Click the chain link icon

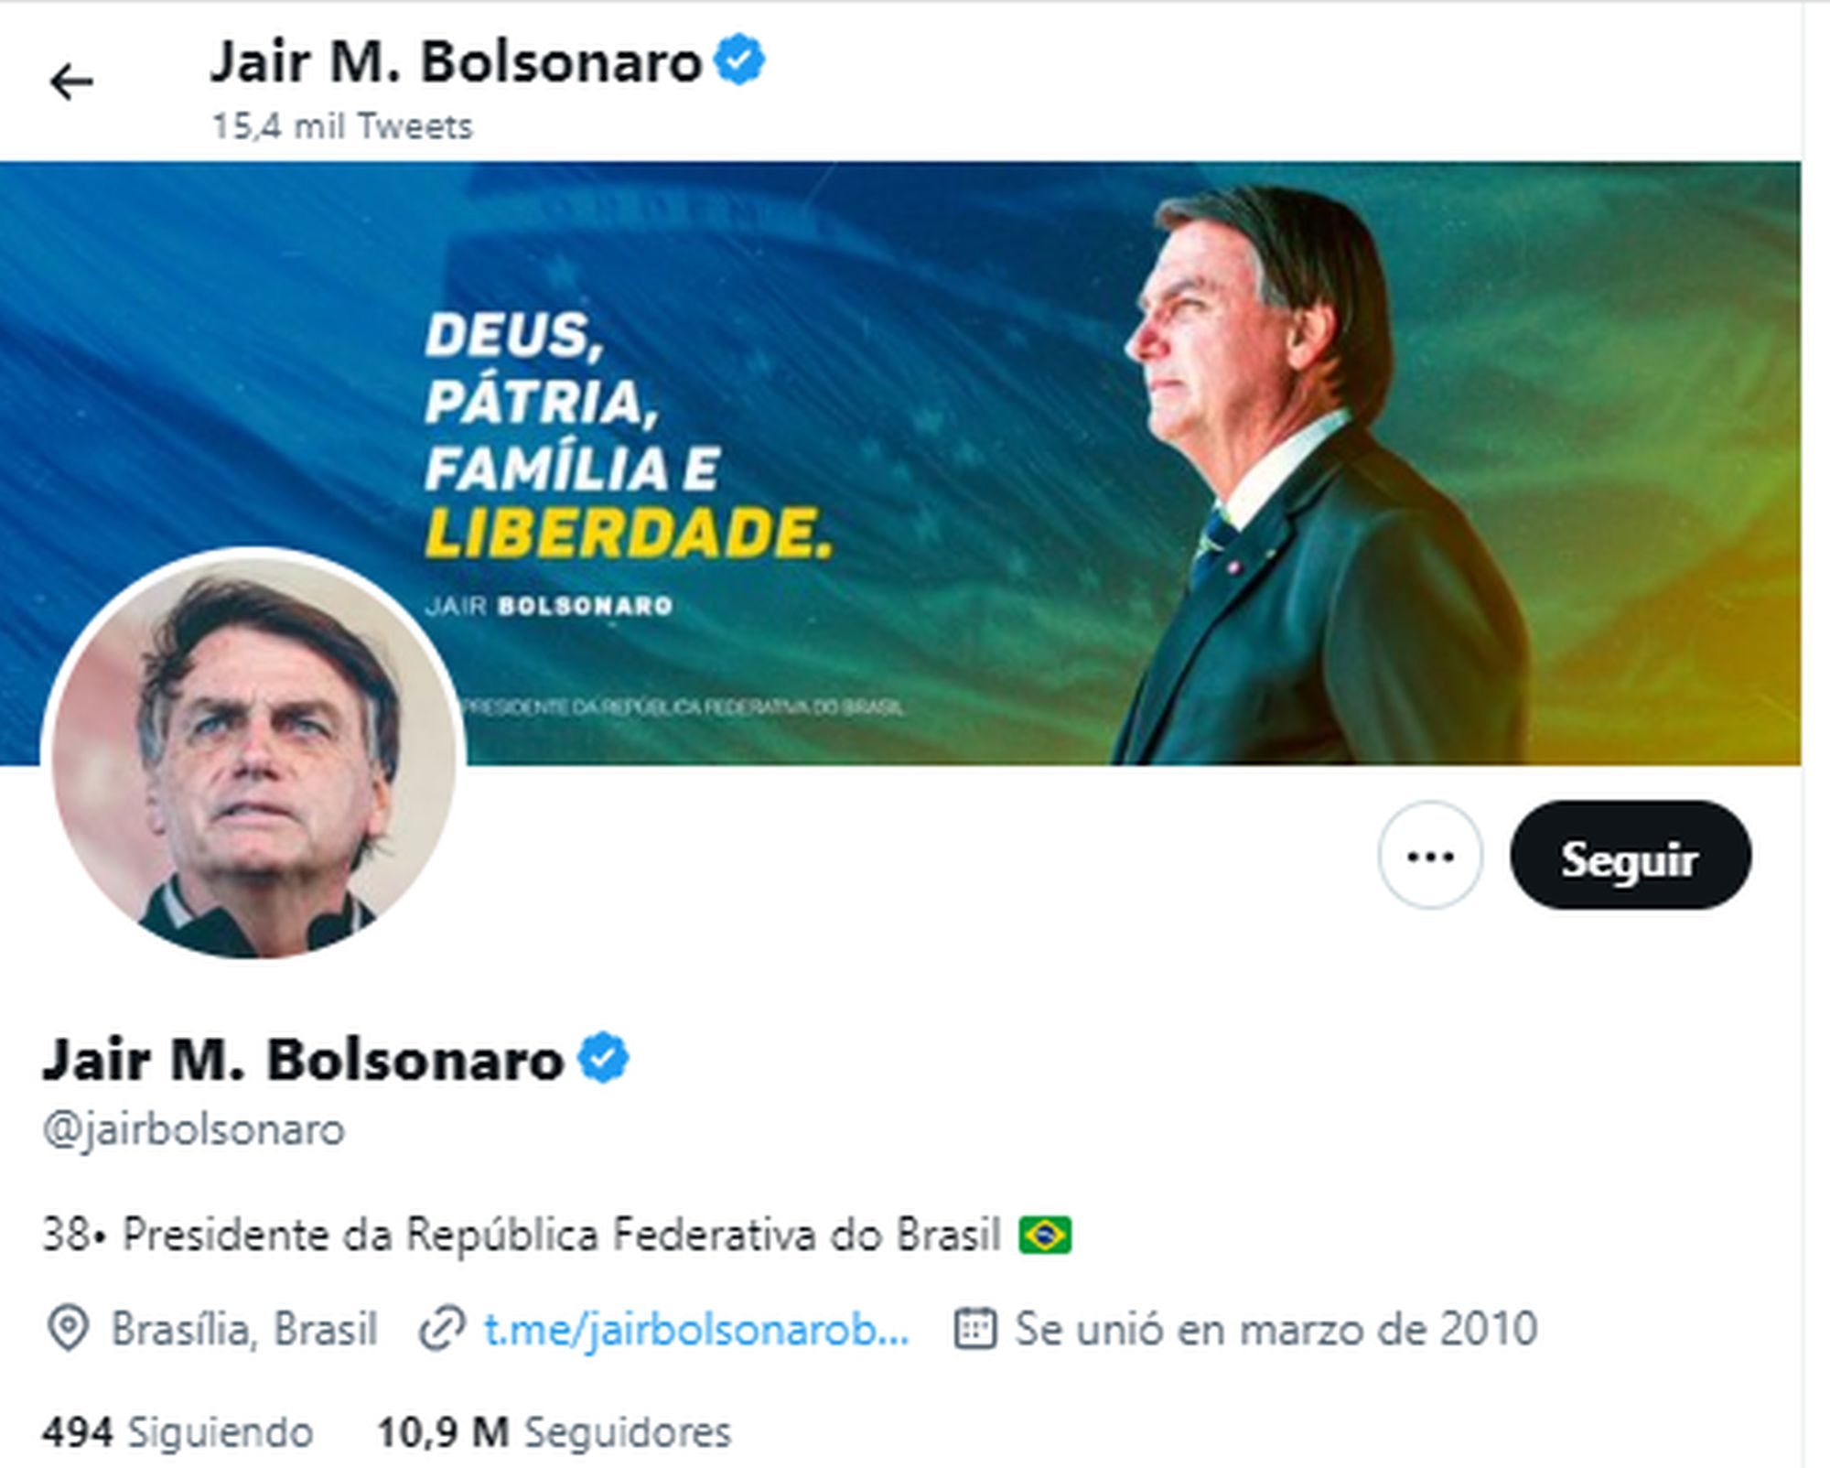pos(443,1329)
